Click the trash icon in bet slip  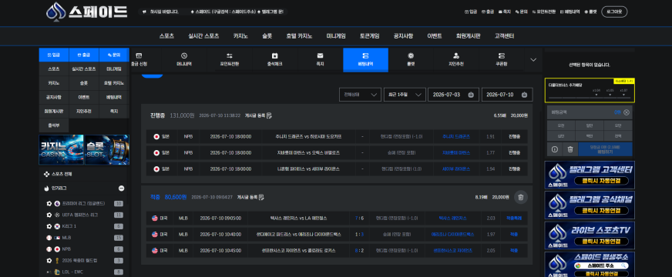coord(570,149)
